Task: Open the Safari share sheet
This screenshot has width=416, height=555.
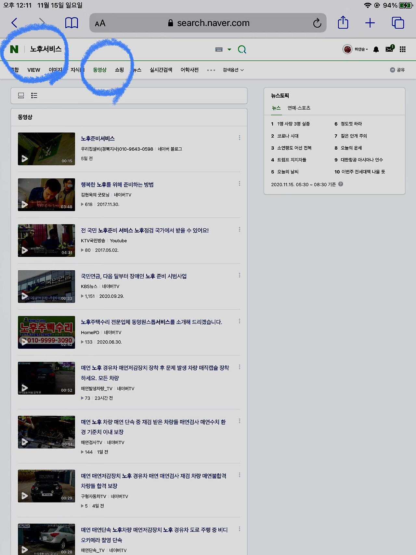Action: click(343, 22)
